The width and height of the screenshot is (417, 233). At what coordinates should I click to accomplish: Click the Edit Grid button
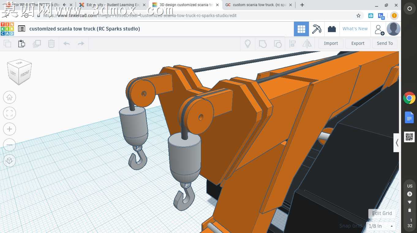pyautogui.click(x=382, y=213)
